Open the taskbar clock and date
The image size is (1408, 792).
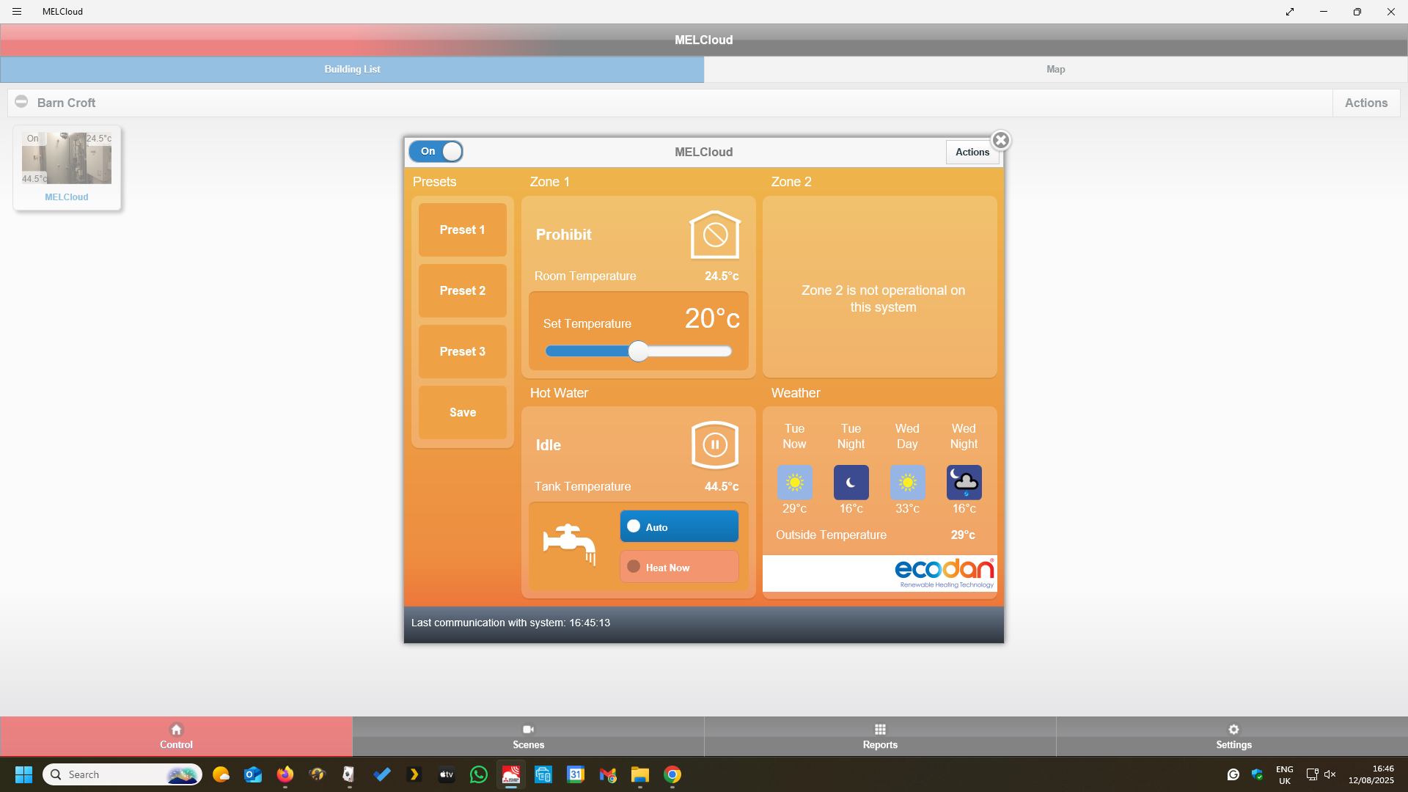point(1371,774)
